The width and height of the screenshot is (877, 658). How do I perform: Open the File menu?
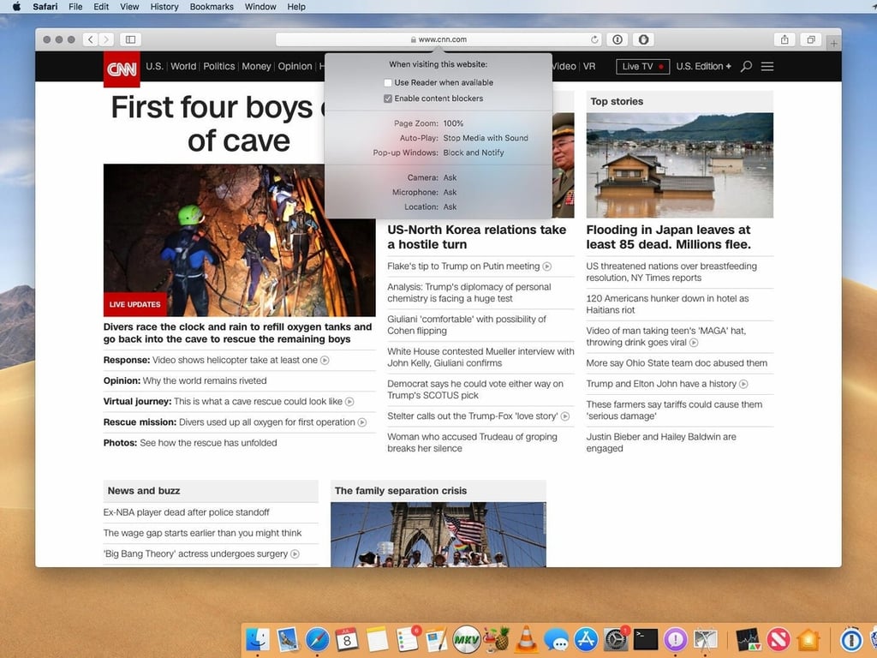[x=75, y=7]
